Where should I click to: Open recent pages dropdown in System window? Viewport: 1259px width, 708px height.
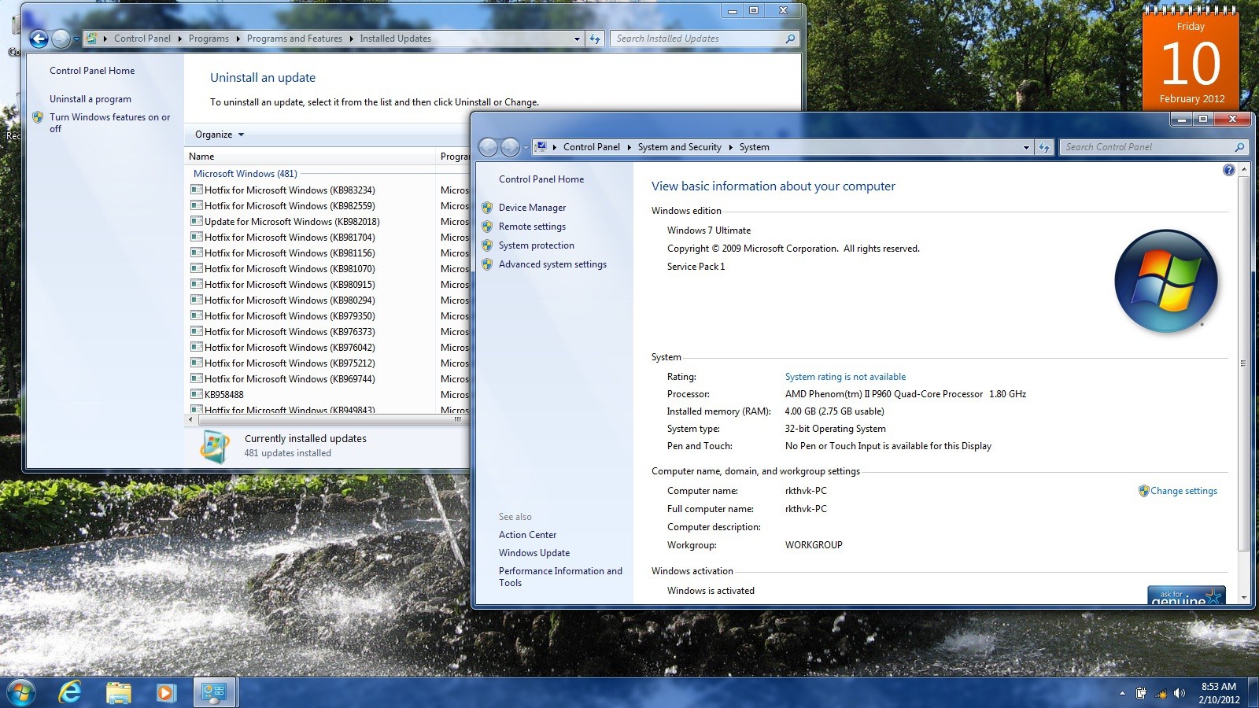(526, 147)
